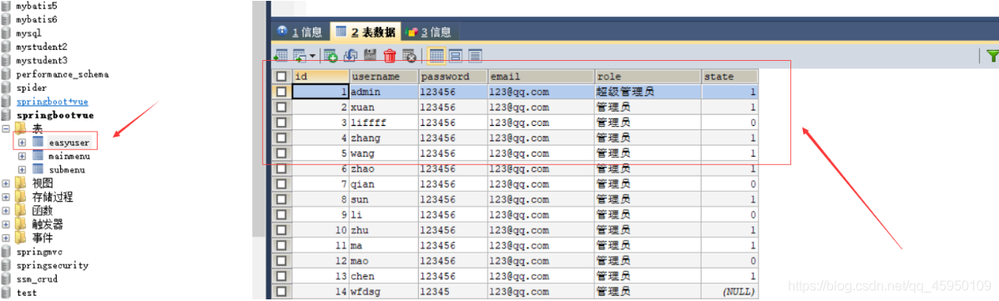The height and width of the screenshot is (301, 999).
Task: Check the row checkbox for zhao
Action: [281, 168]
